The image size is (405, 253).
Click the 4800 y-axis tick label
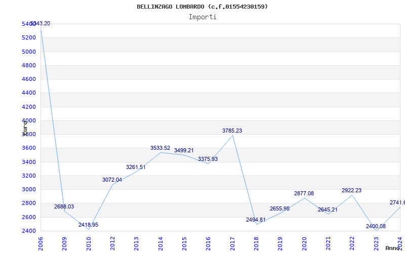tap(29, 65)
